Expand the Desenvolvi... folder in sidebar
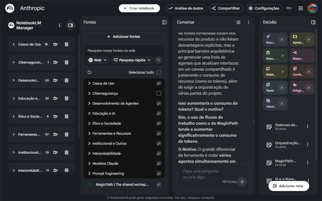 click(x=14, y=80)
